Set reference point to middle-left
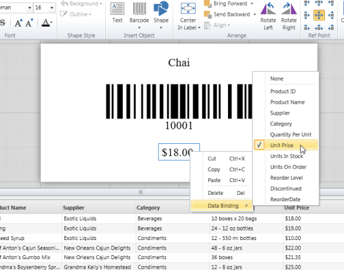The width and height of the screenshot is (344, 270). (x=306, y=15)
